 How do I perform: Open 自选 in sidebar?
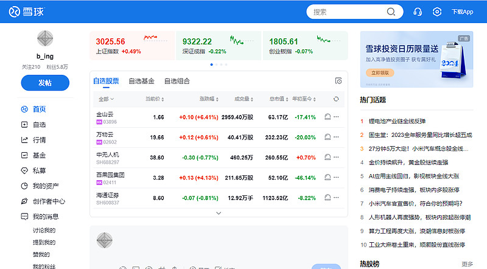point(33,125)
